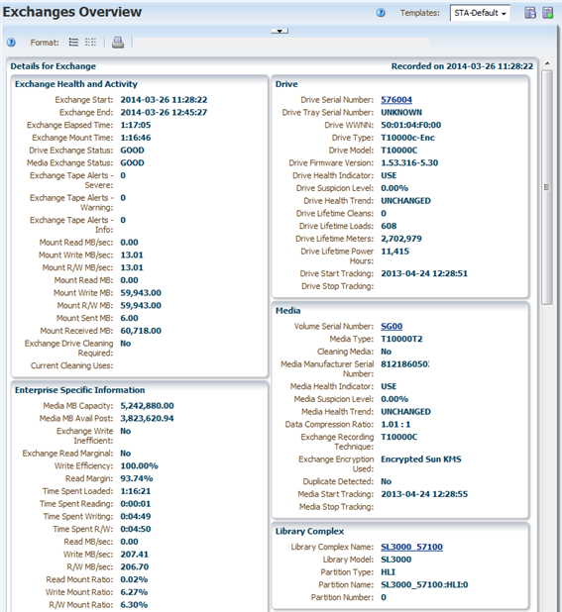The image size is (562, 612).
Task: Click the printer icon in the toolbar
Action: click(x=118, y=43)
